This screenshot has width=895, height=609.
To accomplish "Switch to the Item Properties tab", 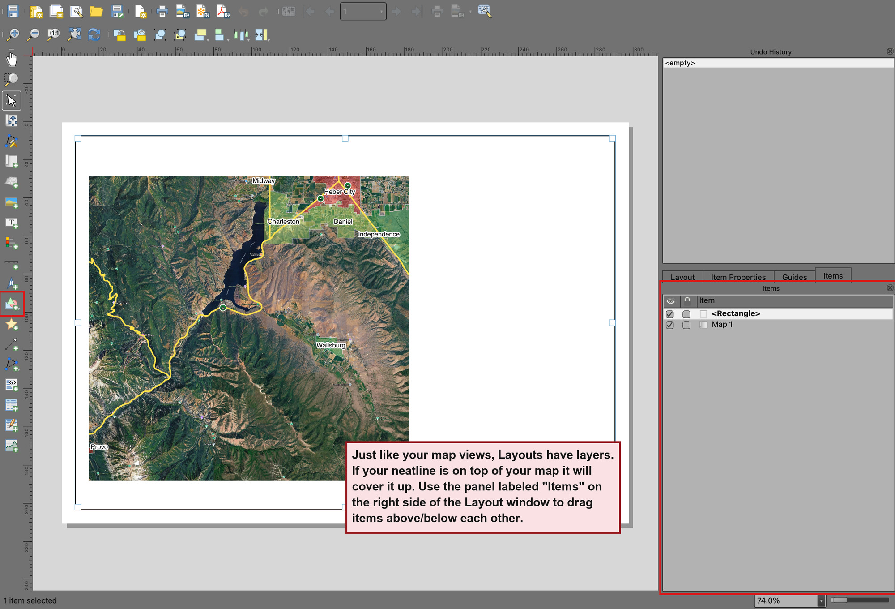I will tap(738, 277).
